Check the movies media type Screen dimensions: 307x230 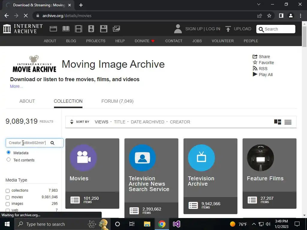(7, 197)
